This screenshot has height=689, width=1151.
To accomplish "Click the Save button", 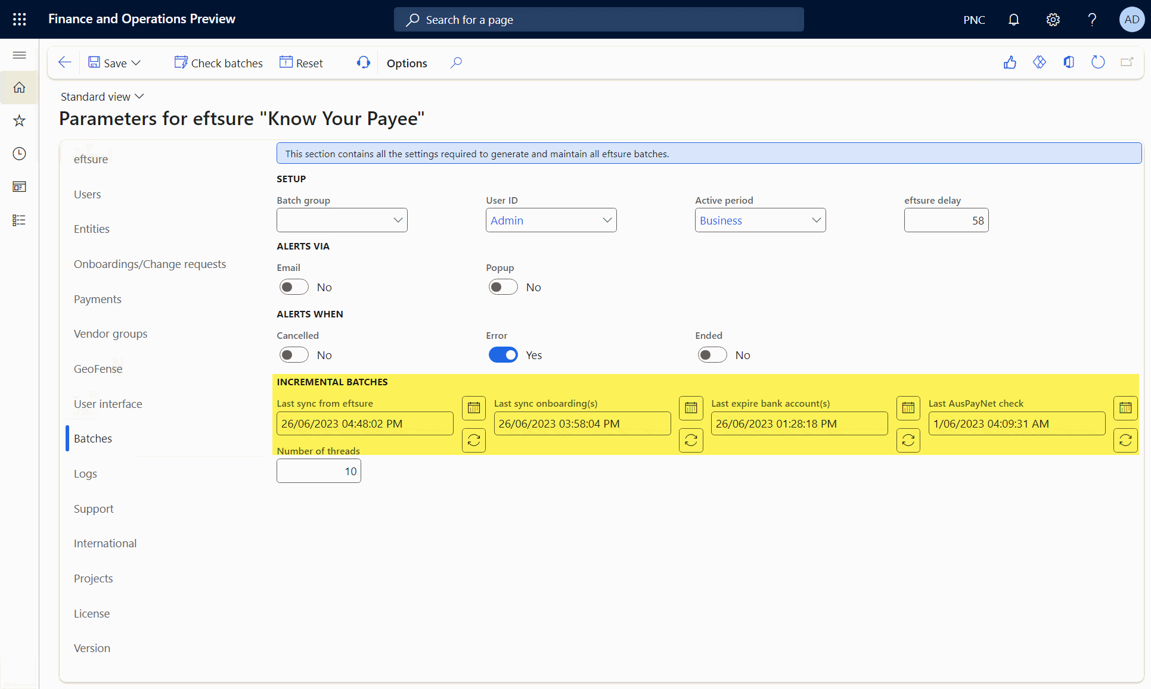I will click(x=107, y=63).
